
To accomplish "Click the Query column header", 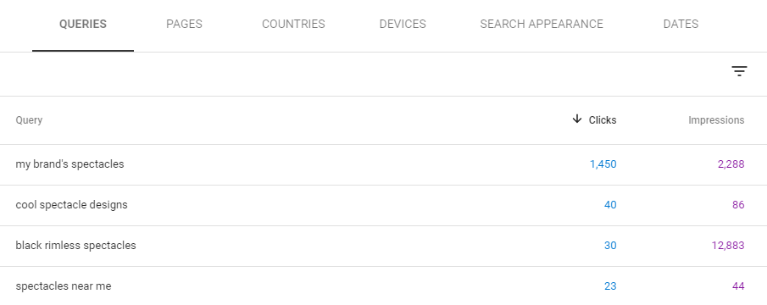I will coord(29,120).
